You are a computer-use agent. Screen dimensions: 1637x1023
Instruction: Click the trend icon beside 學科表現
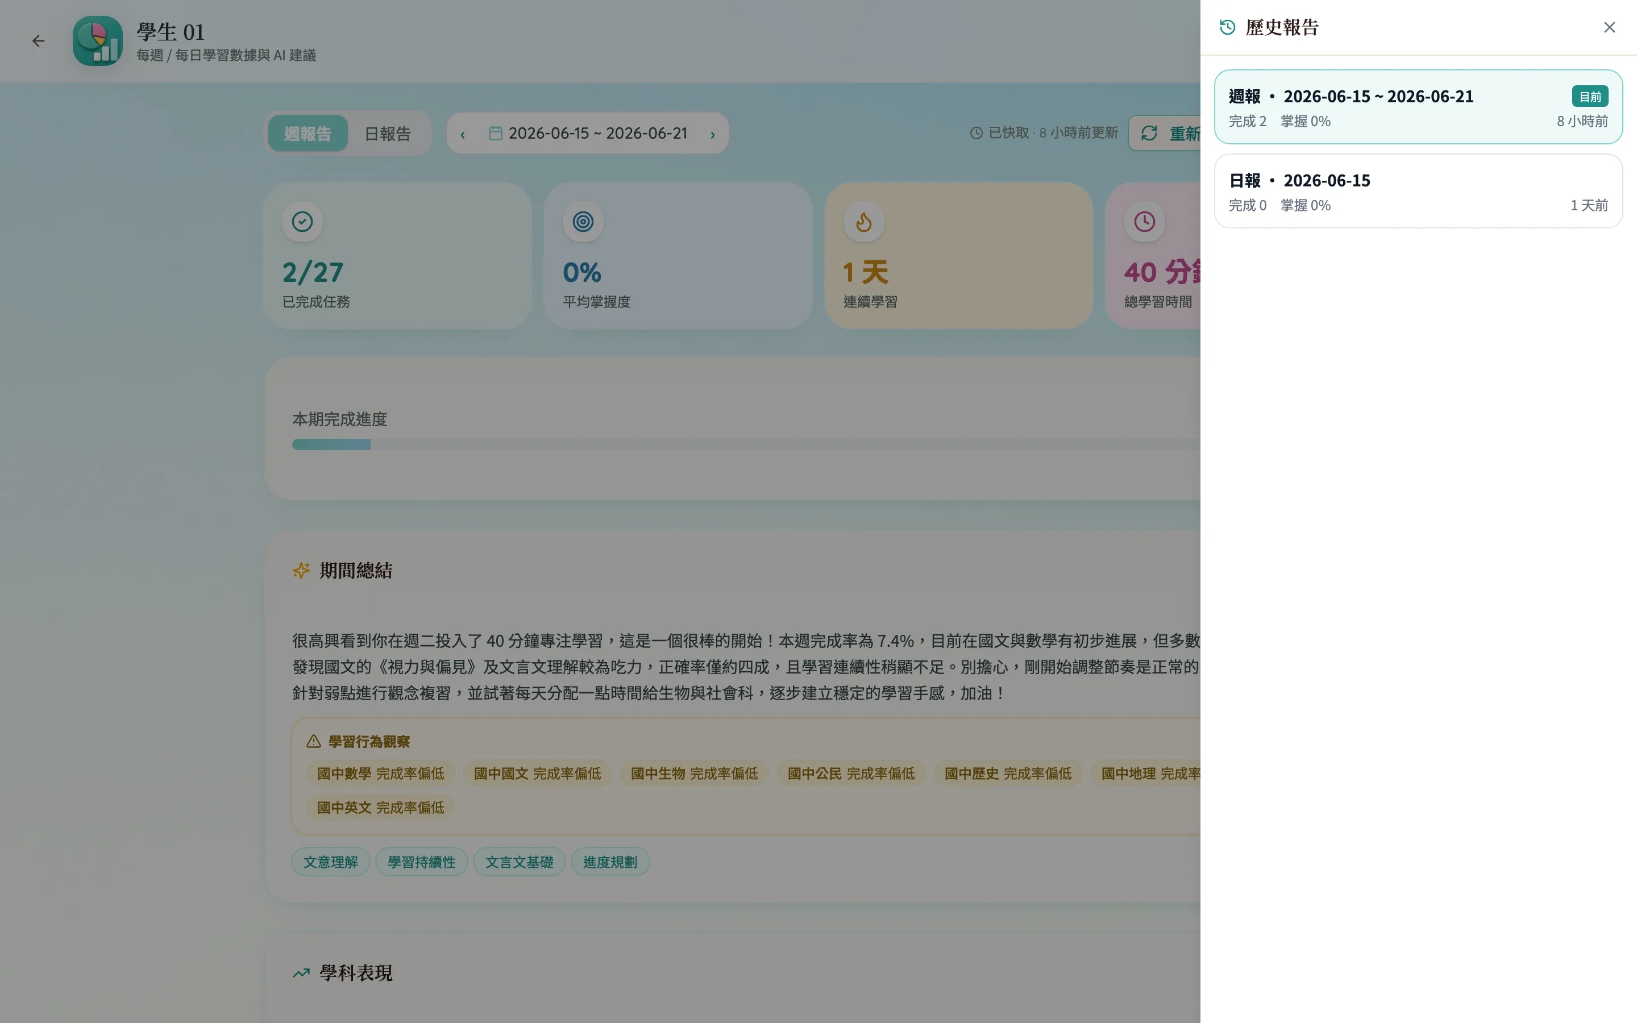pos(301,973)
